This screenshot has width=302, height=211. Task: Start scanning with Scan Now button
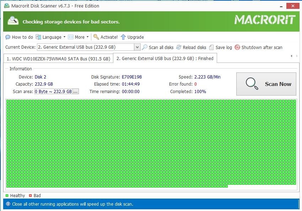pyautogui.click(x=266, y=84)
